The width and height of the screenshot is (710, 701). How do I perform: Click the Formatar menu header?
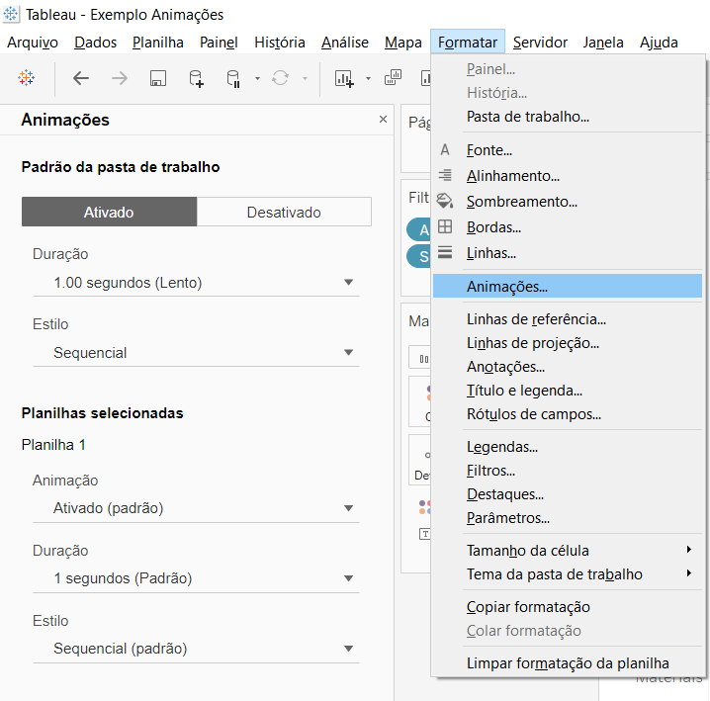(468, 43)
